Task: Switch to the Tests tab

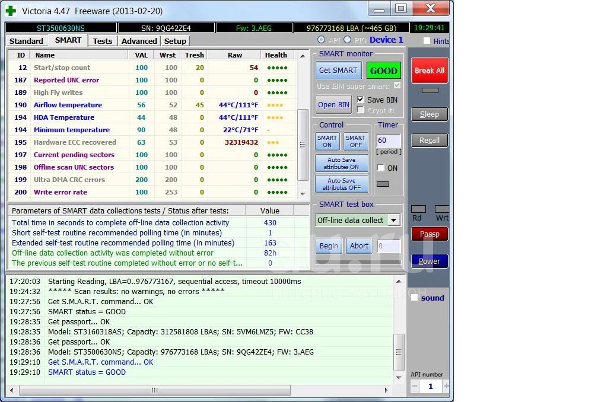Action: point(103,41)
